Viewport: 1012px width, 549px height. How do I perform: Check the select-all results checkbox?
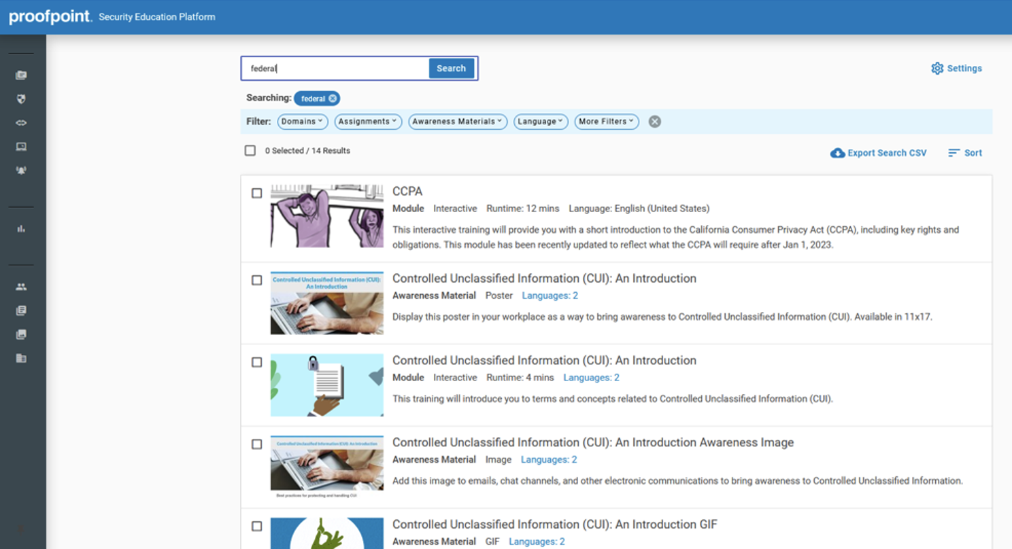(x=250, y=151)
